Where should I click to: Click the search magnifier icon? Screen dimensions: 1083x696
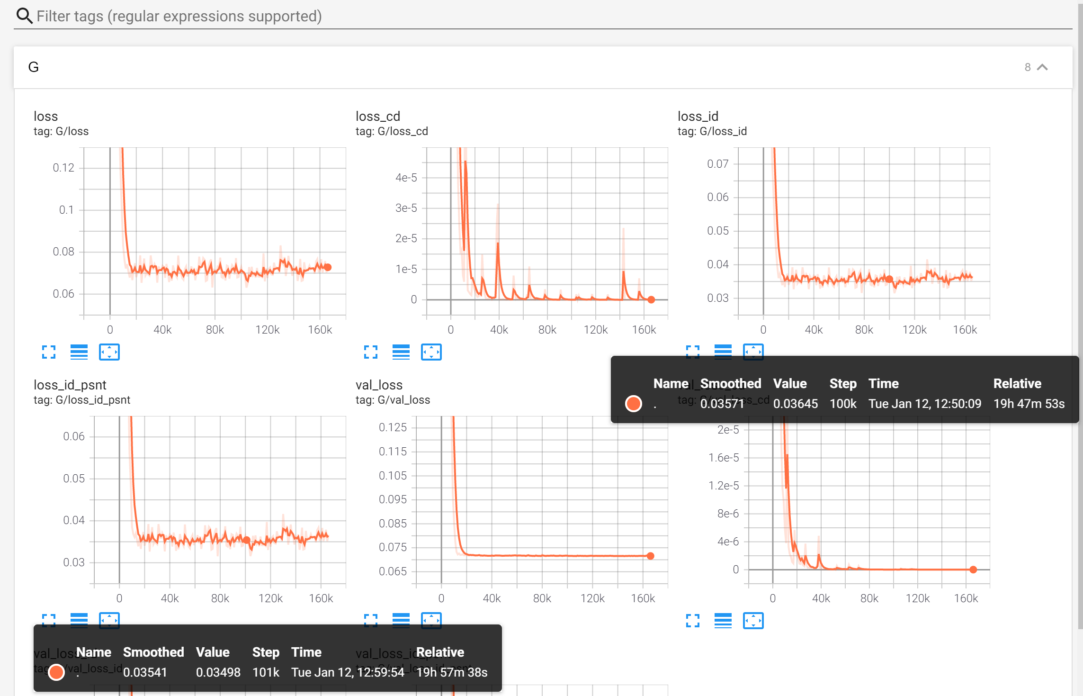click(24, 16)
